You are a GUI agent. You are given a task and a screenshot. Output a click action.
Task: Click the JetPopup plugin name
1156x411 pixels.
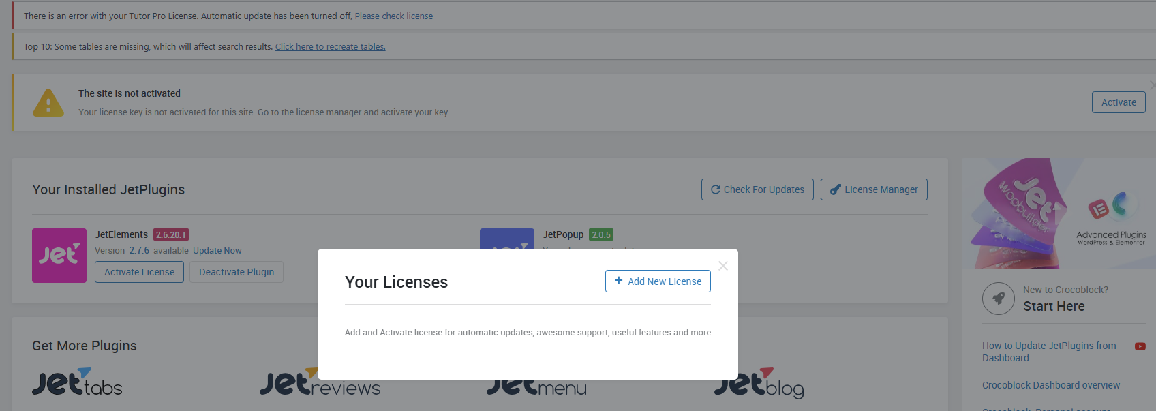click(563, 234)
